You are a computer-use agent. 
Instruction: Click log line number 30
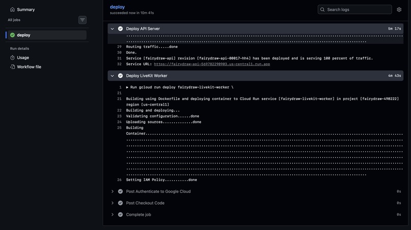click(119, 53)
